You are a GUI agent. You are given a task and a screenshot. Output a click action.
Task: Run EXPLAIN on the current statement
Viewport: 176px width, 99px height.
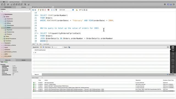(43, 10)
